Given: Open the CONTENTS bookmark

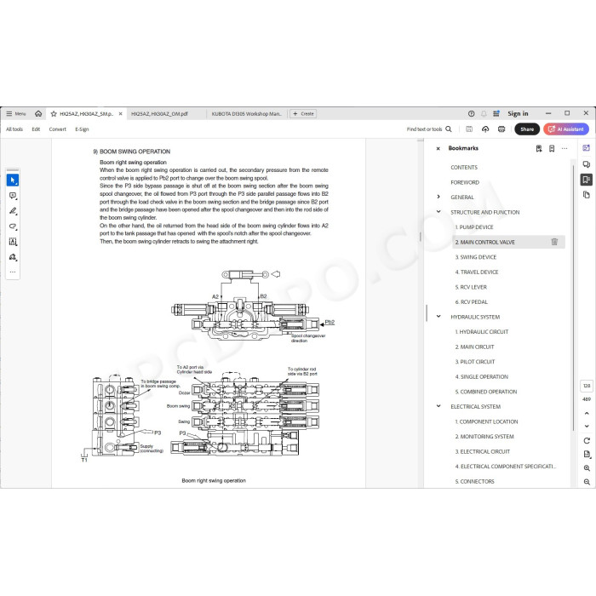Looking at the screenshot, I should [464, 167].
